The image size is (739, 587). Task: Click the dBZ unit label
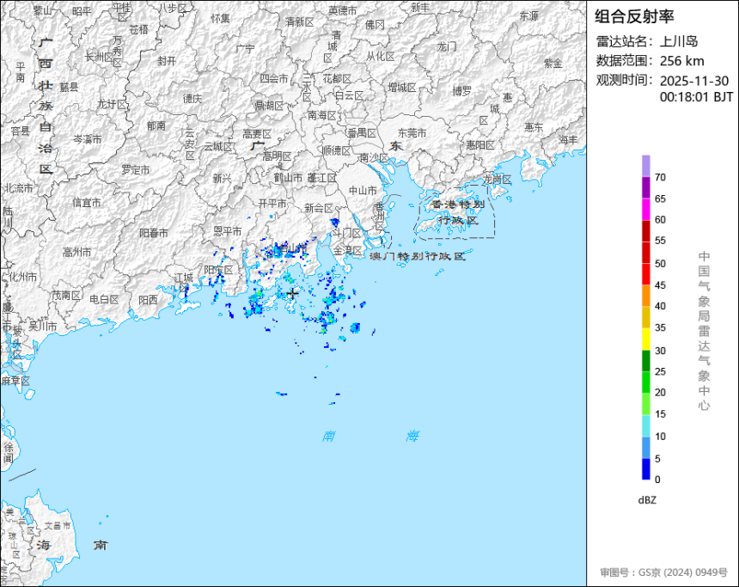click(x=647, y=500)
